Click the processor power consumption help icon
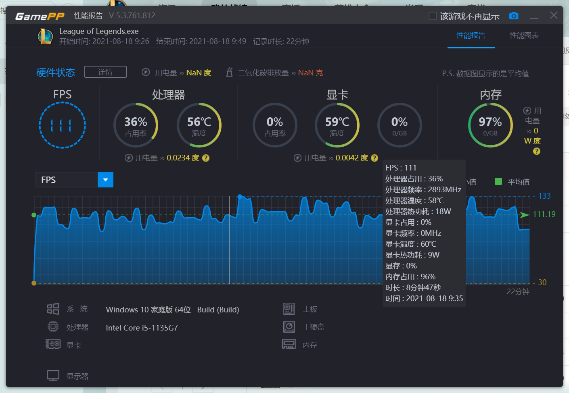The height and width of the screenshot is (393, 569). tap(206, 158)
